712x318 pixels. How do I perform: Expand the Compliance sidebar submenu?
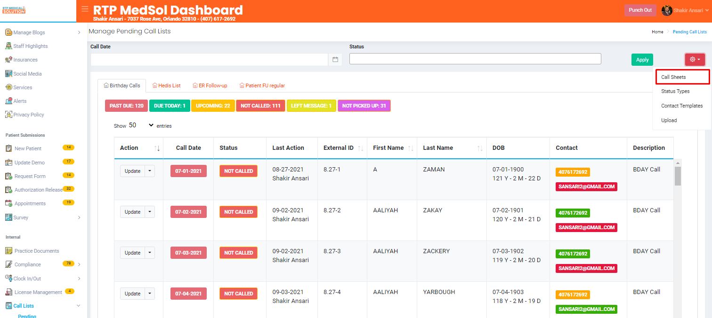click(x=79, y=264)
